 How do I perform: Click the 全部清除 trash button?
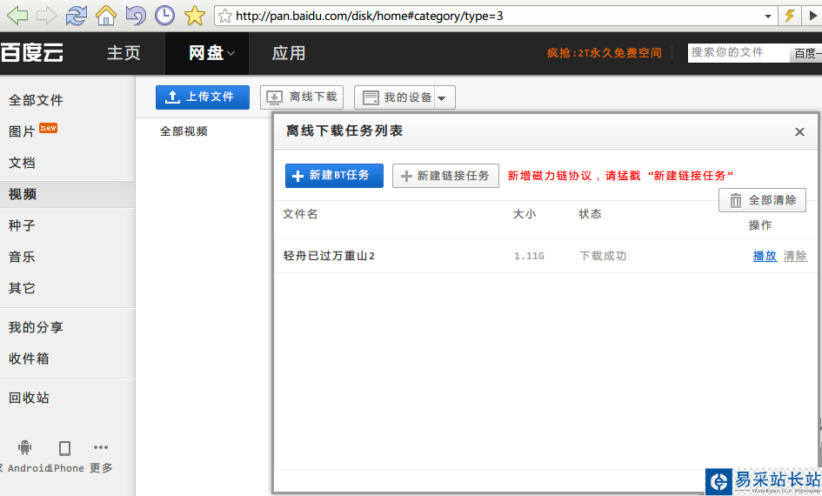point(762,200)
